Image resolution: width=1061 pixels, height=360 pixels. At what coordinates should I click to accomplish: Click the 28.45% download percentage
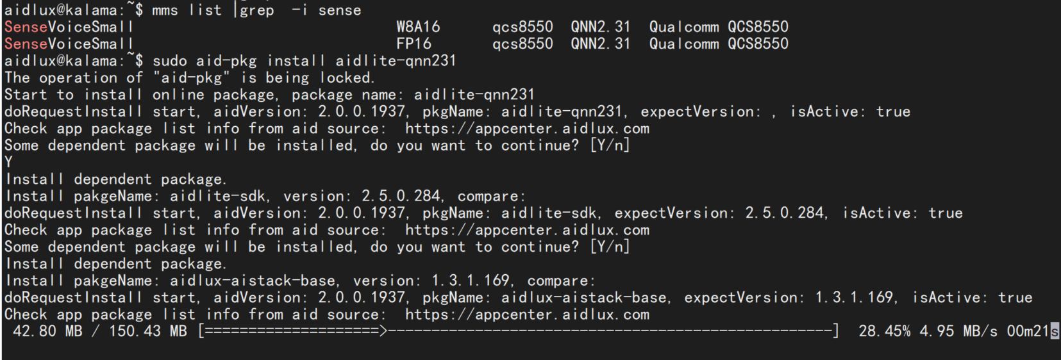(x=884, y=331)
